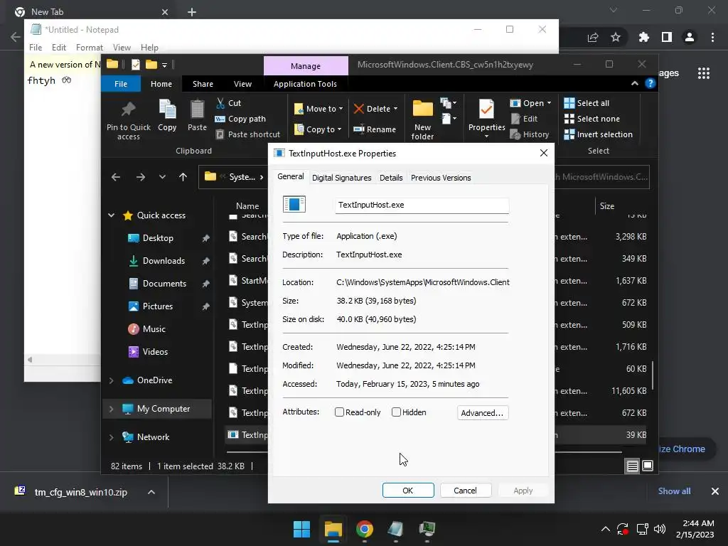Collapse the Quick access tree node
Image resolution: width=728 pixels, height=546 pixels.
pyautogui.click(x=112, y=215)
